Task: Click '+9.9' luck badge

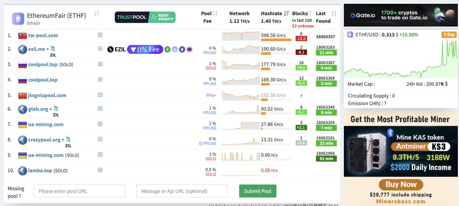Action: 301,68
